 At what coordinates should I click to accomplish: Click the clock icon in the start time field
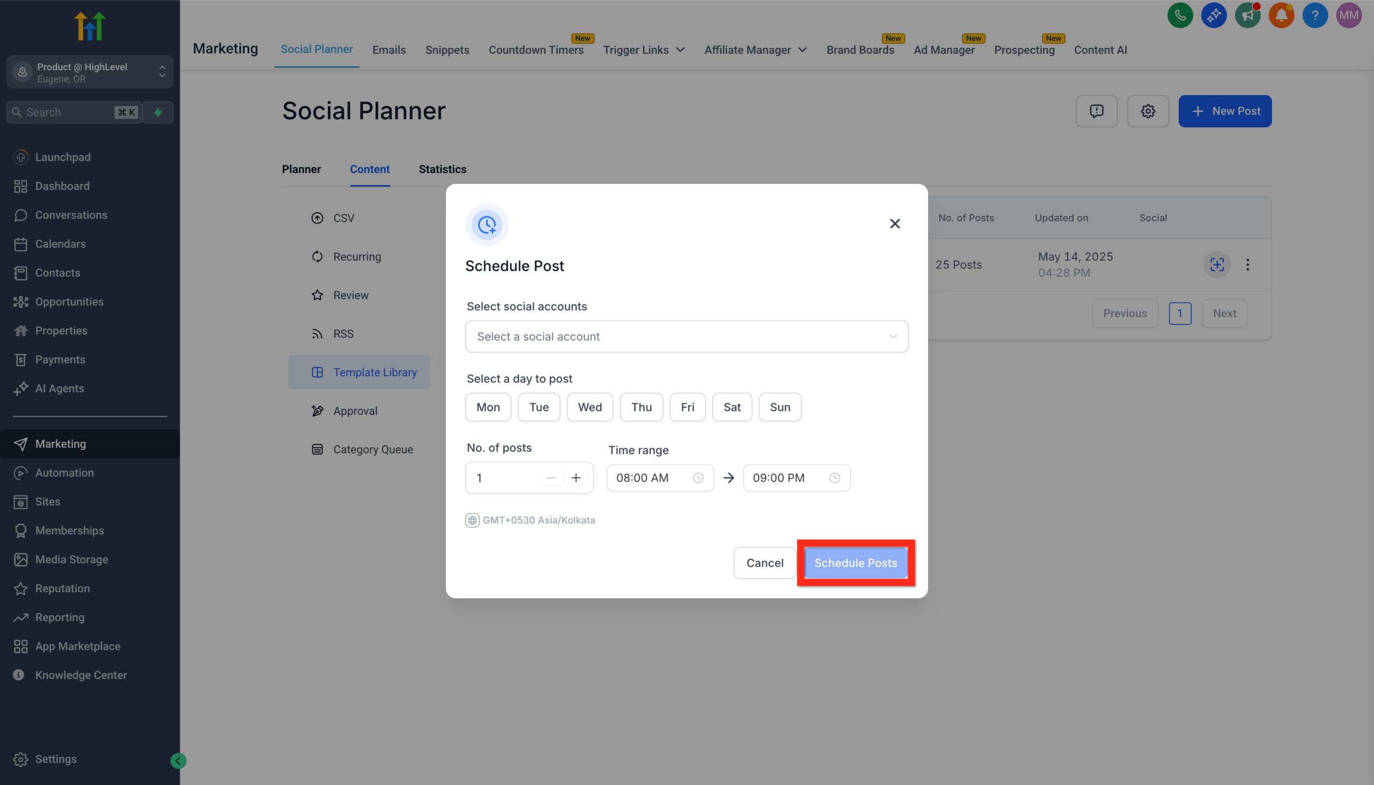pos(698,478)
